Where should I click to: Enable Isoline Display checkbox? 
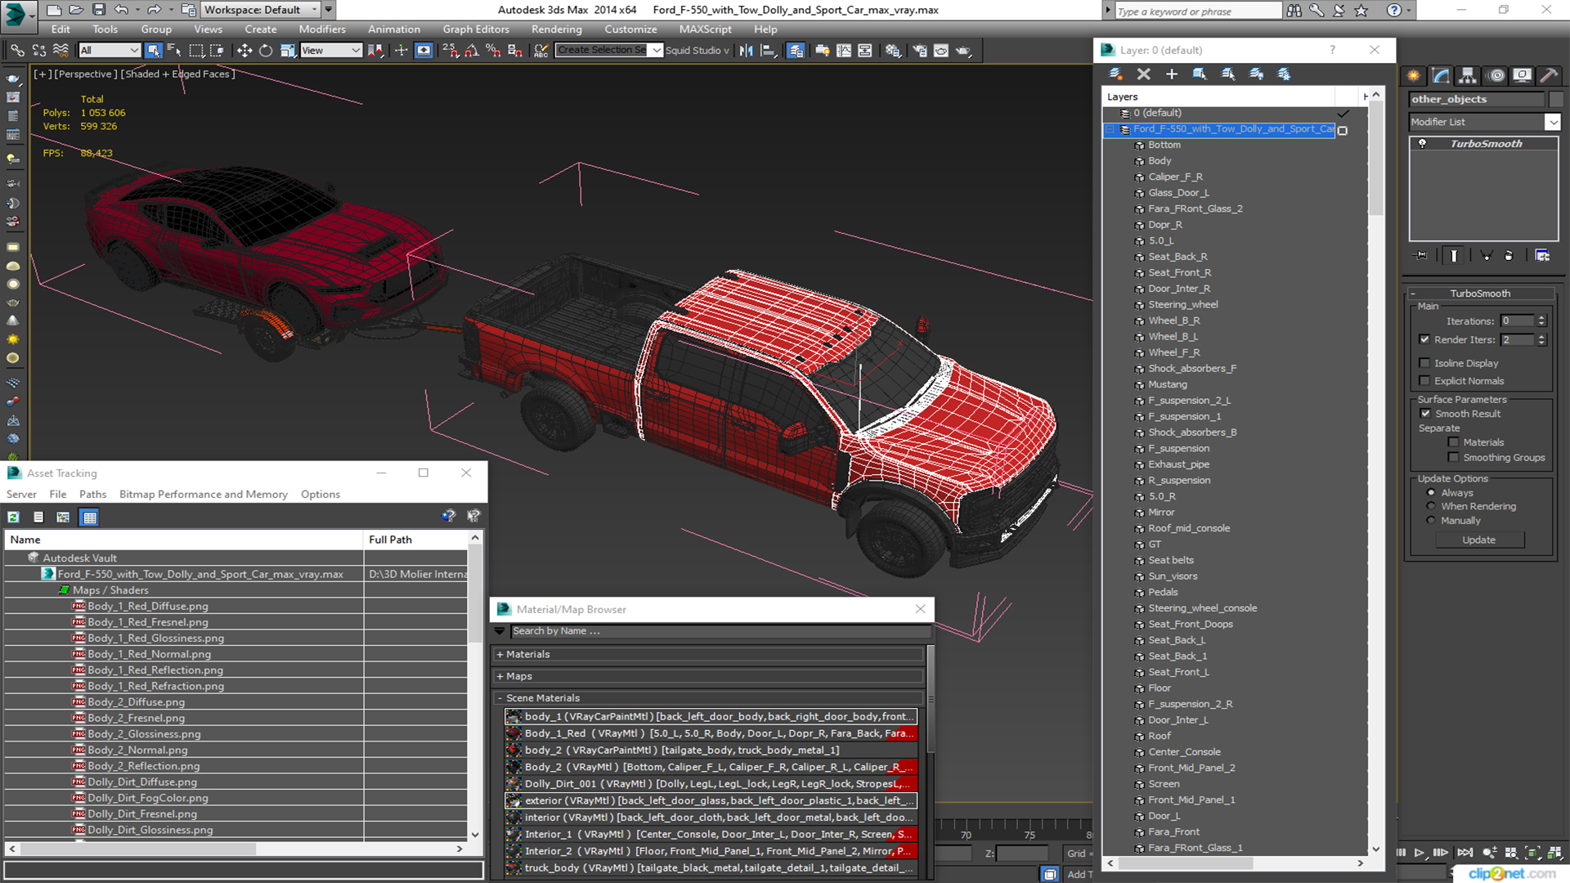[1424, 364]
